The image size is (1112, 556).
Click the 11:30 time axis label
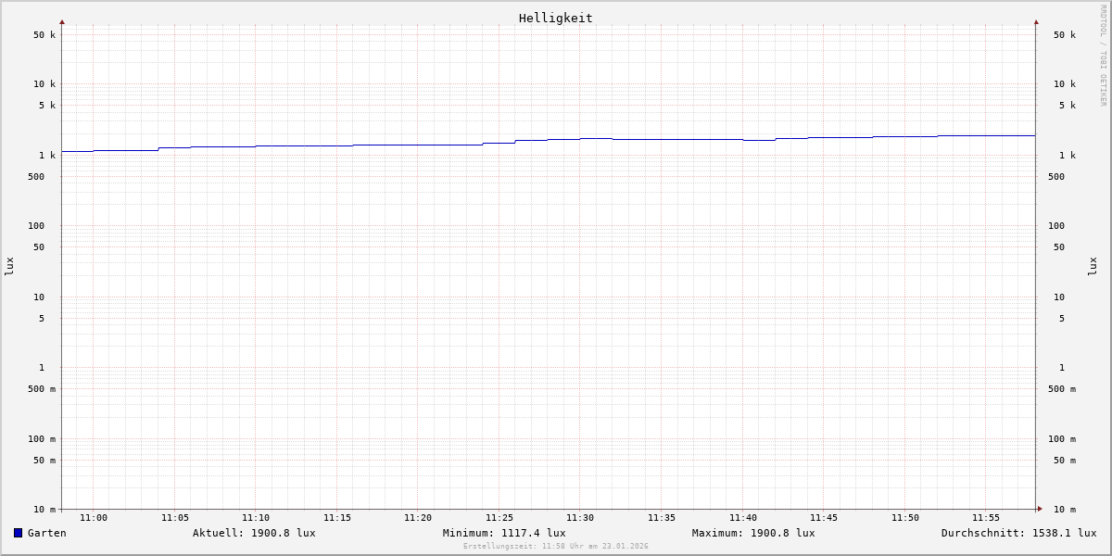click(x=580, y=518)
